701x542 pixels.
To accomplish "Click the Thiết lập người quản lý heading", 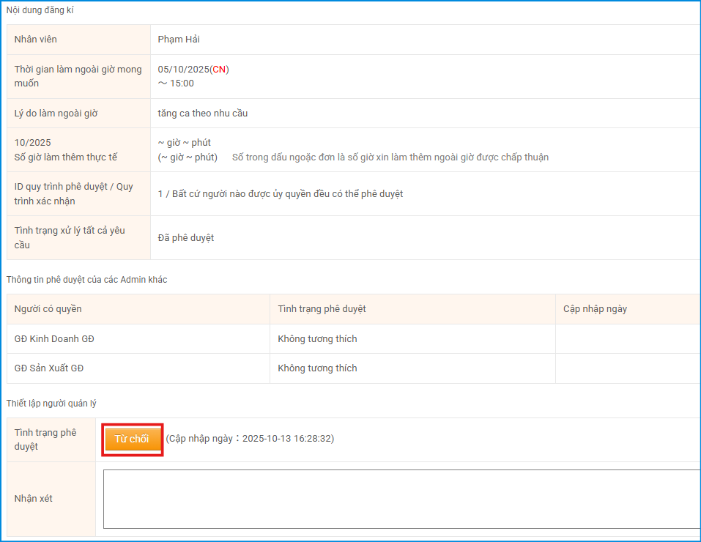I will point(51,404).
